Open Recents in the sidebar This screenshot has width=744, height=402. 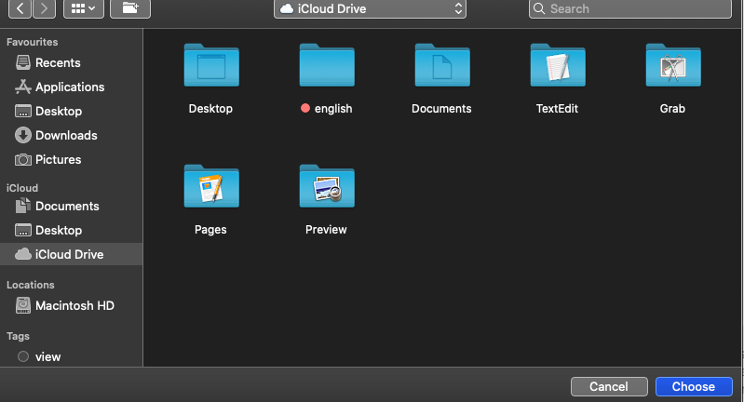[71, 62]
